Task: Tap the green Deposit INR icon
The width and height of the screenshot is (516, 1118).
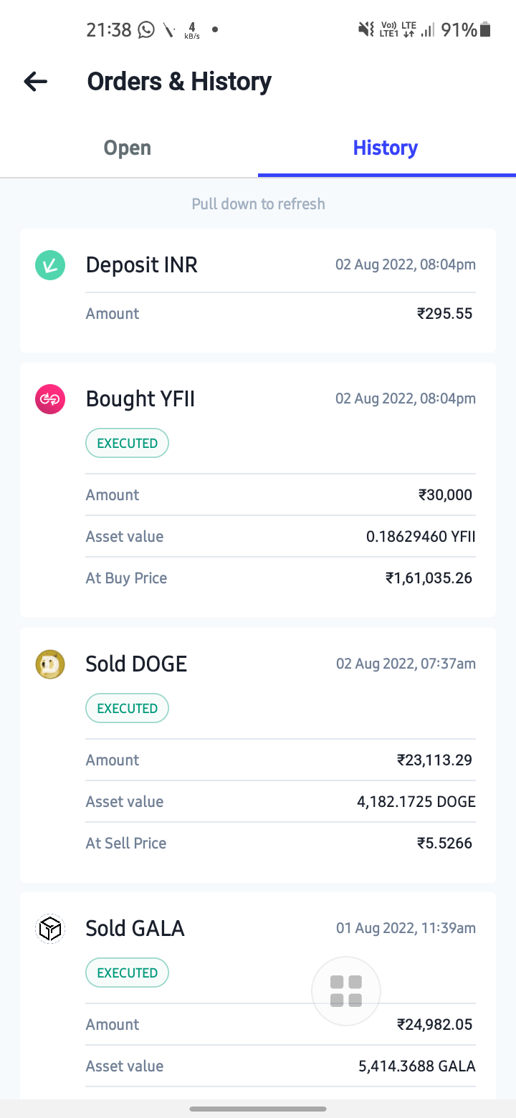Action: [50, 265]
